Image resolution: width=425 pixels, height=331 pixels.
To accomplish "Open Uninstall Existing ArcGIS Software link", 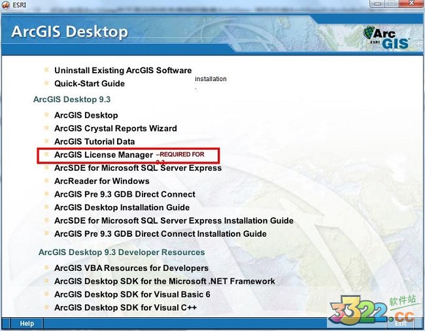I will [x=123, y=71].
